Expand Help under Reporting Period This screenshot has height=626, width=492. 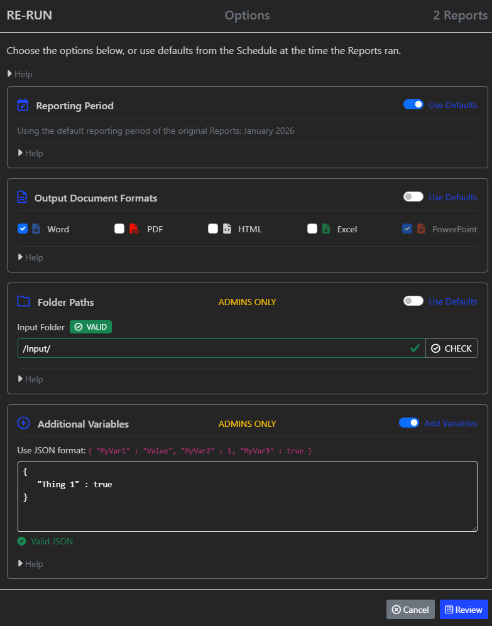click(x=31, y=153)
